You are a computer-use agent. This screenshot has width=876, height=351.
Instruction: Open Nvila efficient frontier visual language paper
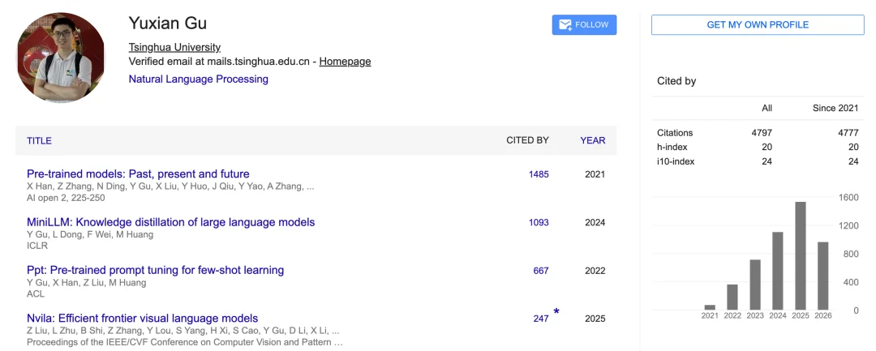143,318
